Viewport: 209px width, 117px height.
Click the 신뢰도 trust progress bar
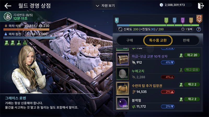pos(158,25)
